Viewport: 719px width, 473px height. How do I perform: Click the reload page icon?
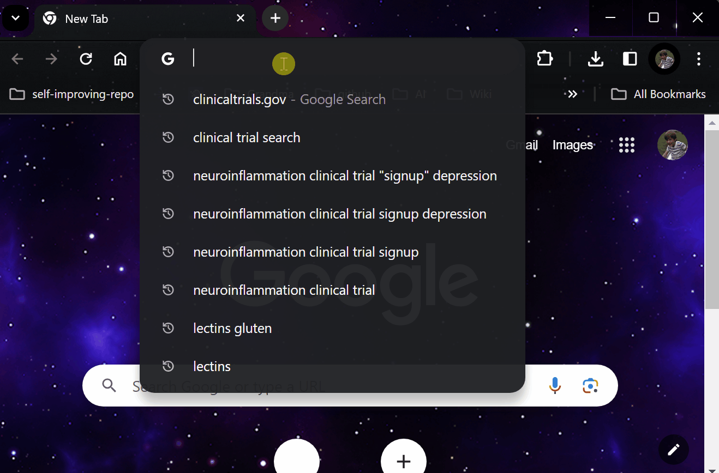pyautogui.click(x=86, y=59)
